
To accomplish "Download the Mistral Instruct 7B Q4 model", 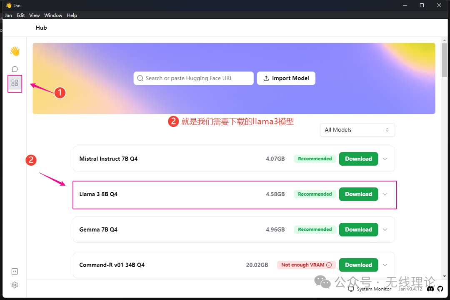I will click(358, 159).
